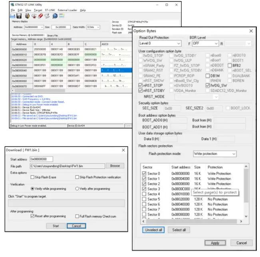
Task: Open the View menu
Action: 28,10
